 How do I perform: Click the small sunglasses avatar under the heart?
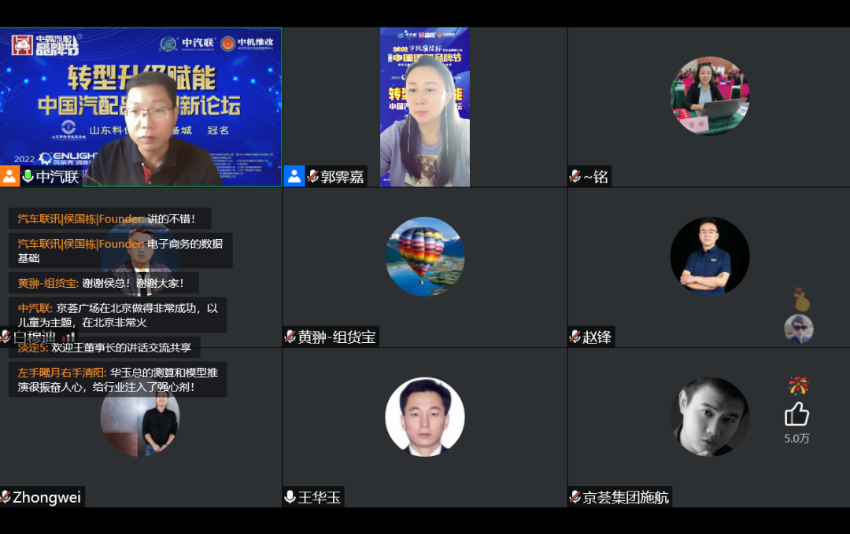coord(798,329)
